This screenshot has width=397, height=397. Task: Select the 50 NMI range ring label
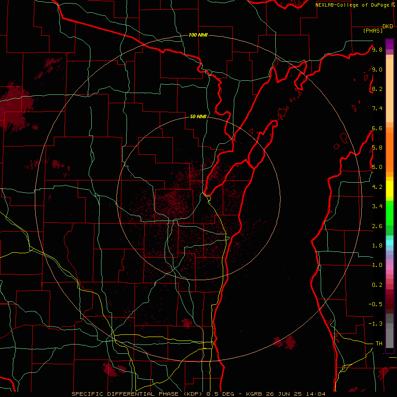point(198,116)
